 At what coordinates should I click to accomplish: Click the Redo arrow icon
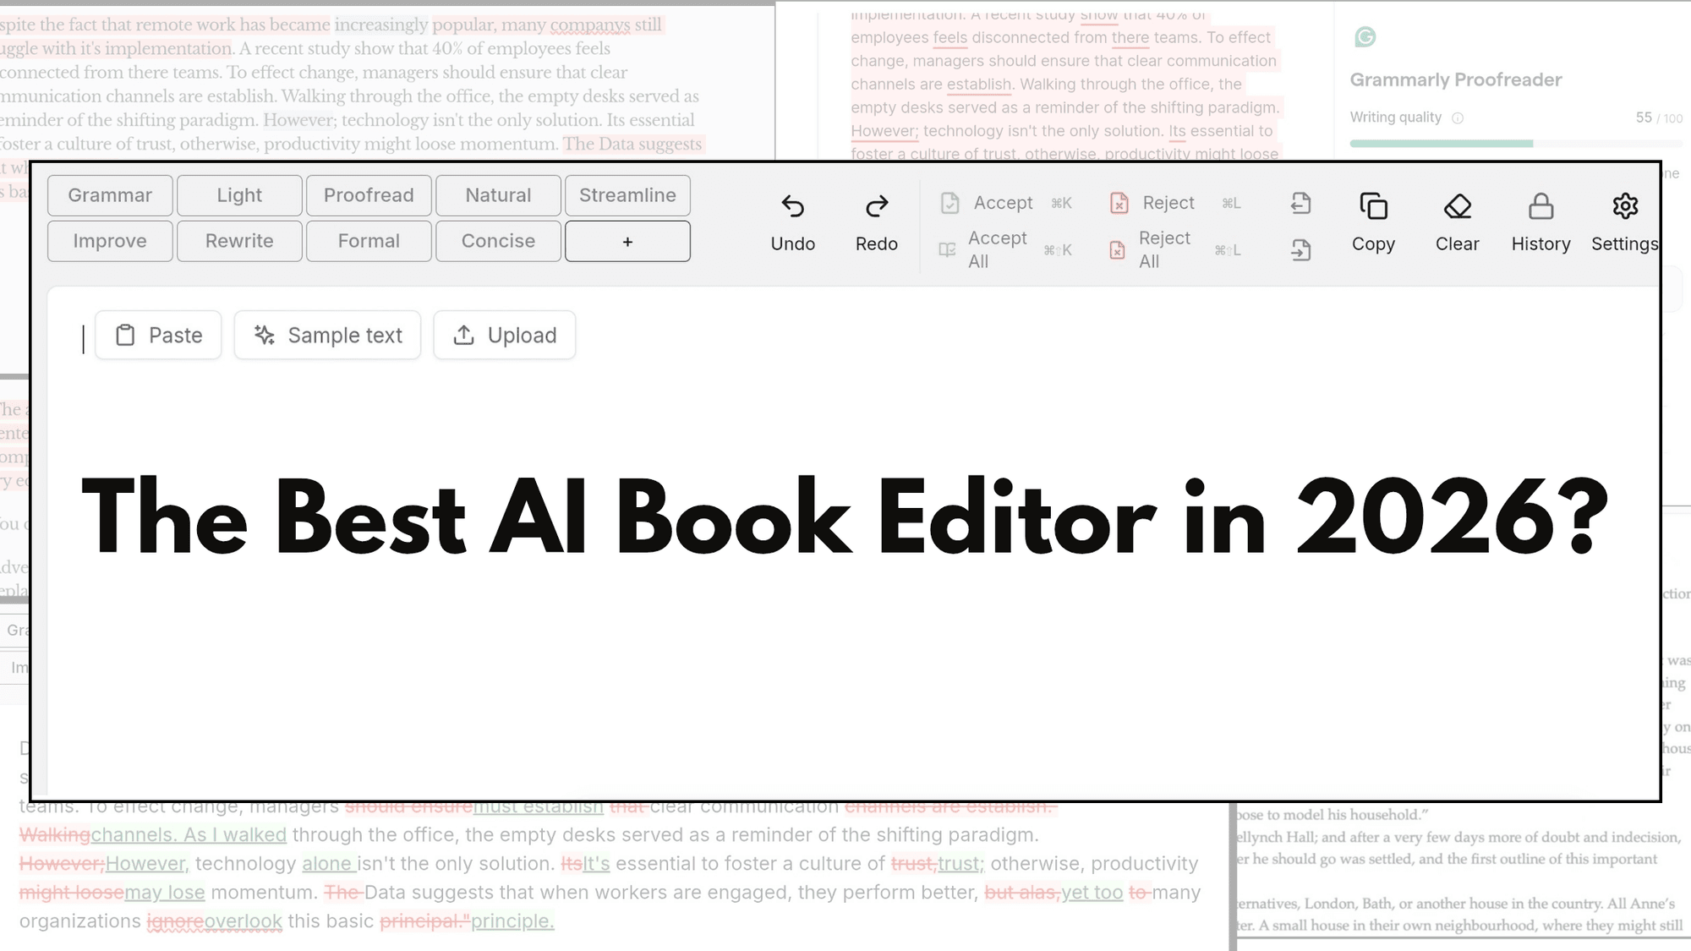pyautogui.click(x=877, y=206)
